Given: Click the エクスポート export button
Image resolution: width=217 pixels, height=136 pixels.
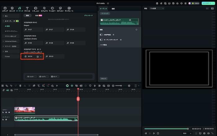Looking at the screenshot, I should point(207,3).
